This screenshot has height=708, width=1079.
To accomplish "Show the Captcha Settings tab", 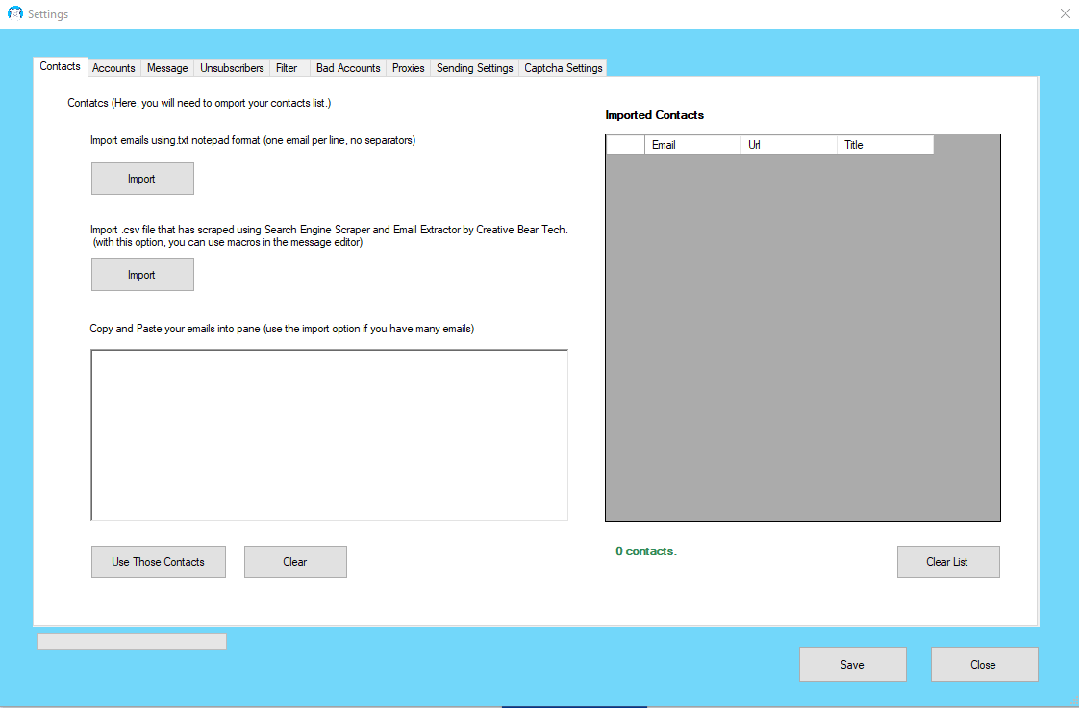I will coord(564,68).
